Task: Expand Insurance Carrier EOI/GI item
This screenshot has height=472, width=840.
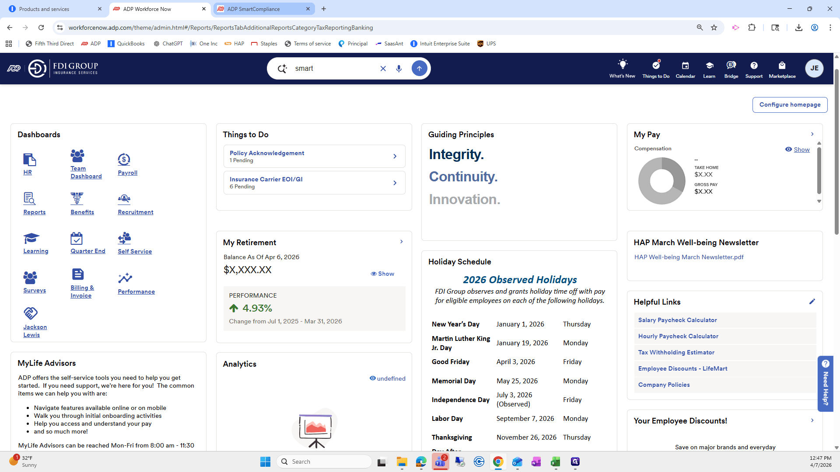Action: [314, 183]
